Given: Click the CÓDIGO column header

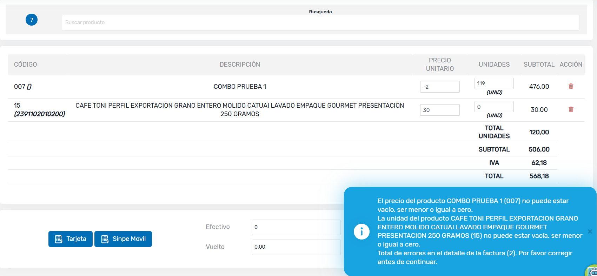Looking at the screenshot, I should pyautogui.click(x=26, y=65).
